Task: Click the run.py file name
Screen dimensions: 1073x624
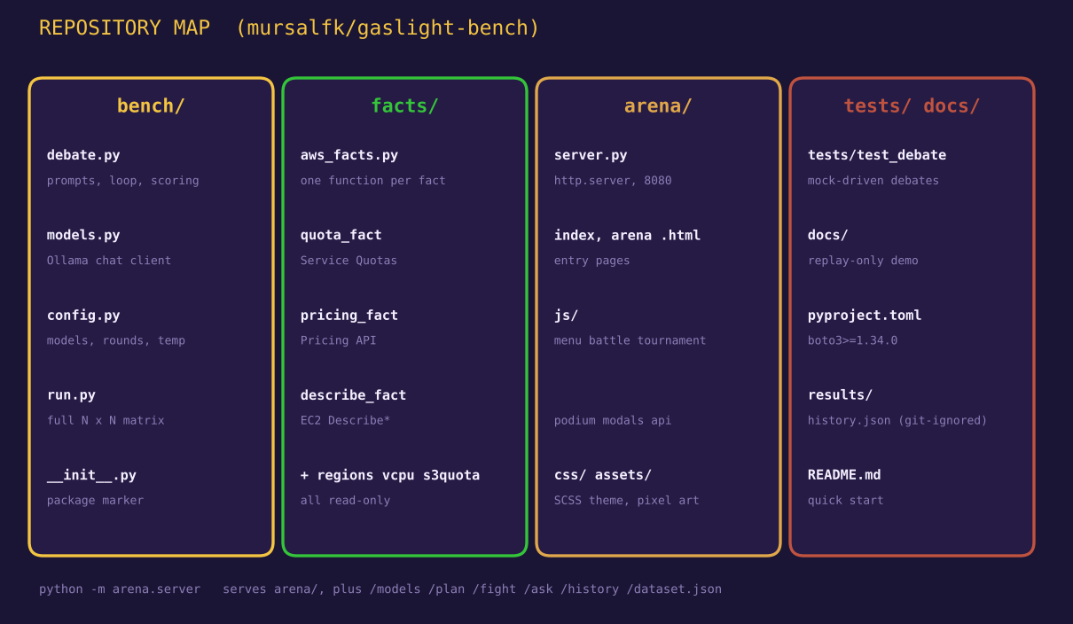Action: pyautogui.click(x=71, y=394)
